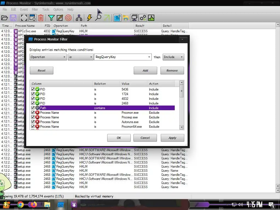Click the volume icon in system tray
This screenshot has width=280, height=210.
tap(241, 205)
